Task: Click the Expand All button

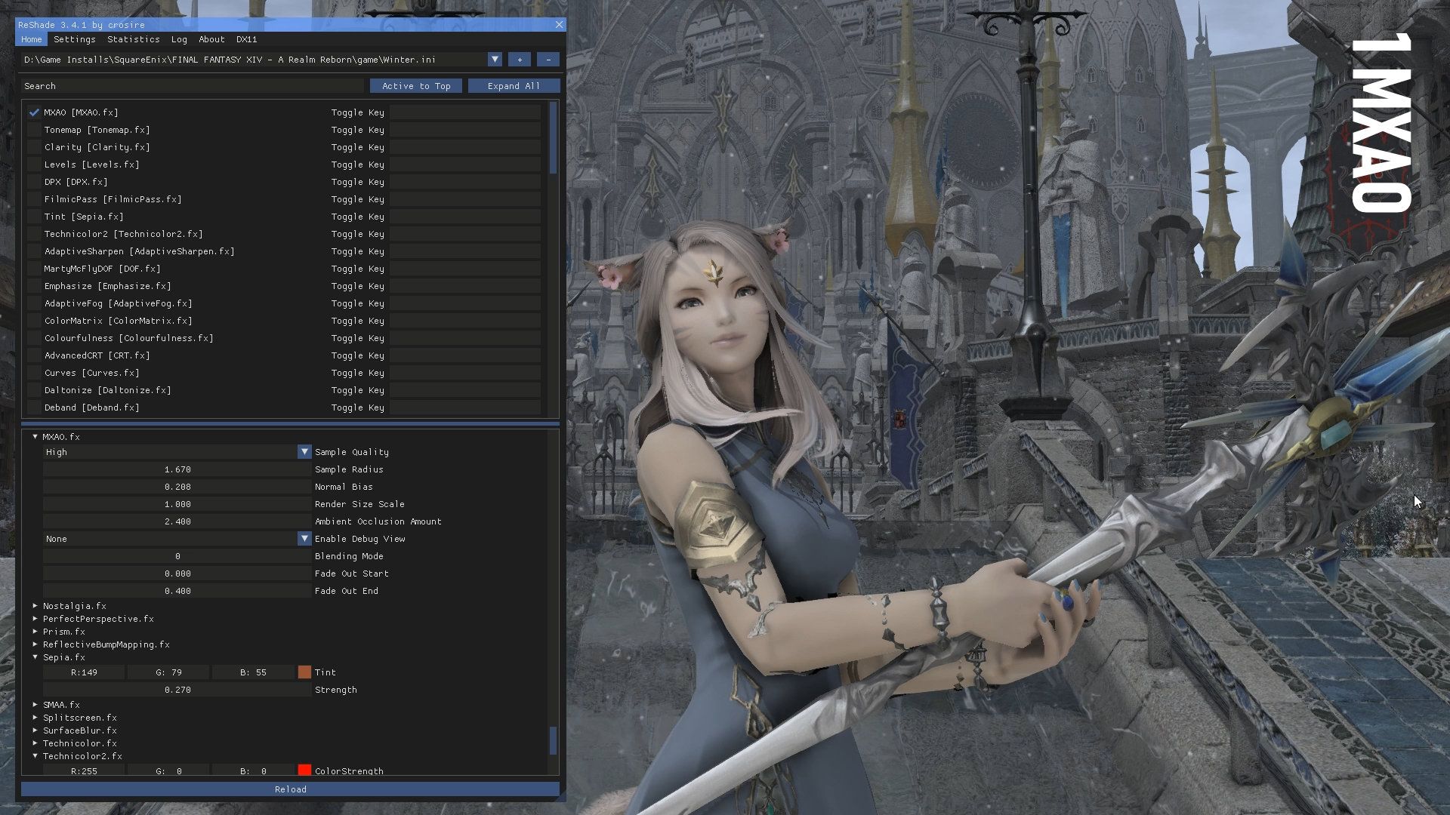Action: pyautogui.click(x=514, y=86)
